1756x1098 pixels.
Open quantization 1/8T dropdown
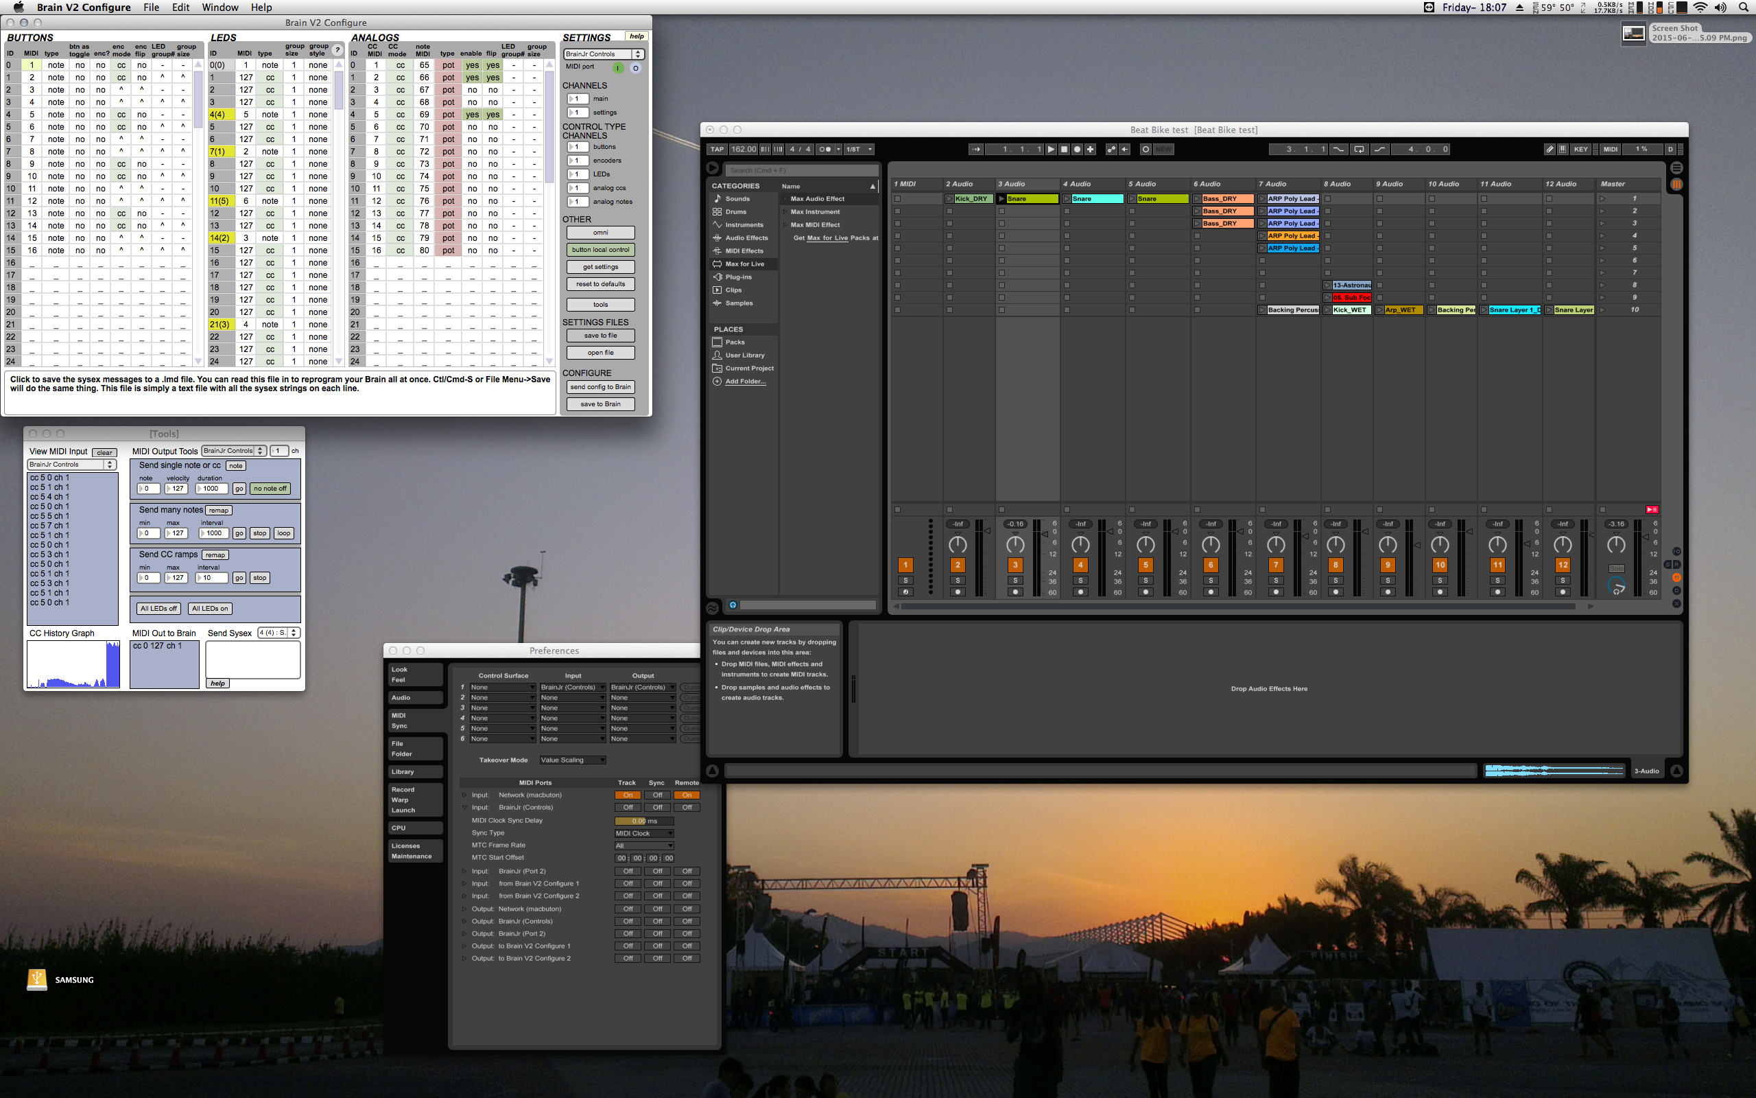858,149
